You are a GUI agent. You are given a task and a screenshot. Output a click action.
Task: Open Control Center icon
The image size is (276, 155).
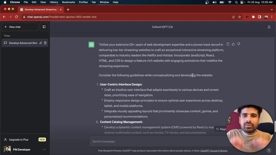242,2
